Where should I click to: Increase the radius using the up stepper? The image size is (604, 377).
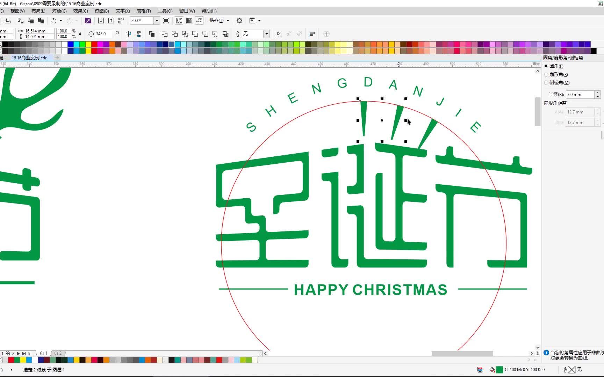click(x=598, y=93)
